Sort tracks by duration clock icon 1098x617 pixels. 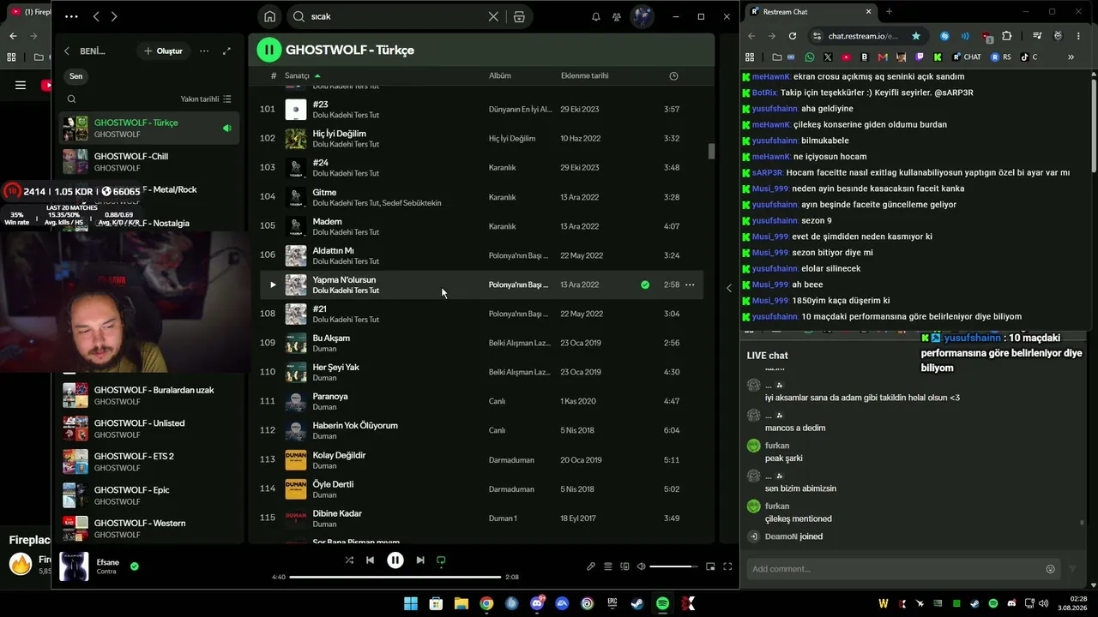point(673,75)
